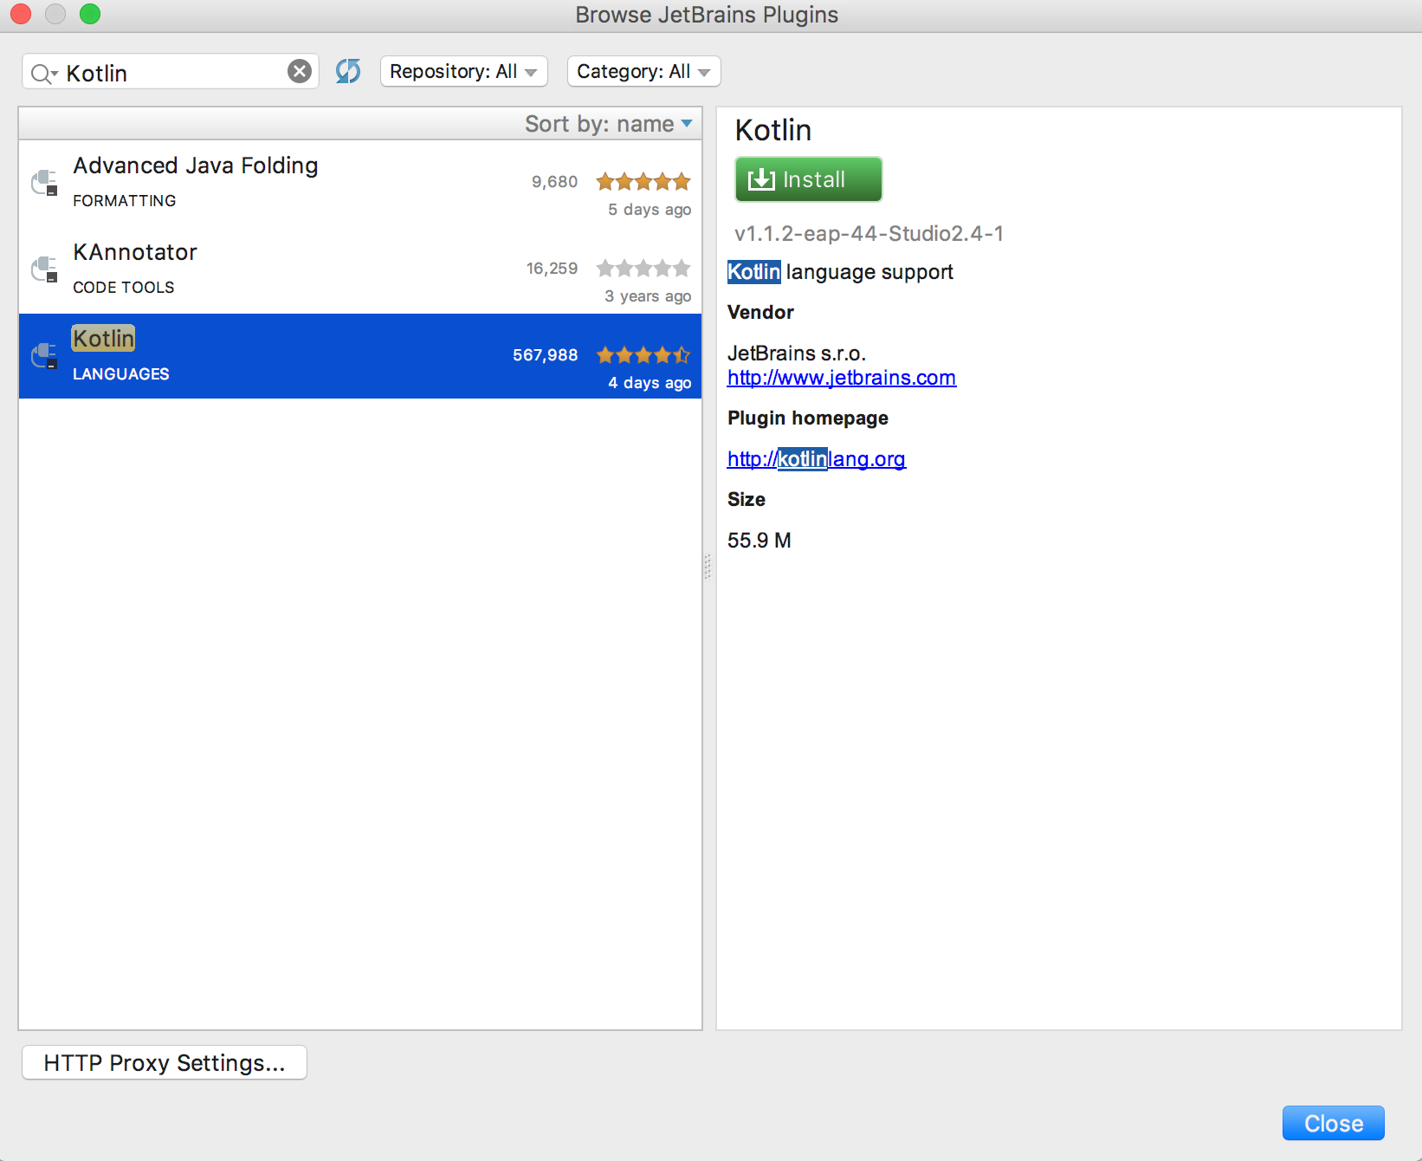Click the FORMATTING category label

click(124, 201)
